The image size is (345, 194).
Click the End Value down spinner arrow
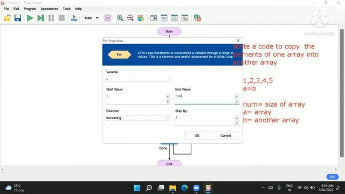pos(237,101)
